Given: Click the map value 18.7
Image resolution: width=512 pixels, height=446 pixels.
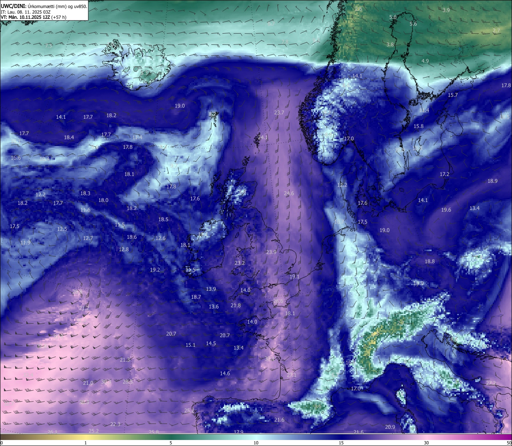Looking at the screenshot, I should (x=196, y=297).
